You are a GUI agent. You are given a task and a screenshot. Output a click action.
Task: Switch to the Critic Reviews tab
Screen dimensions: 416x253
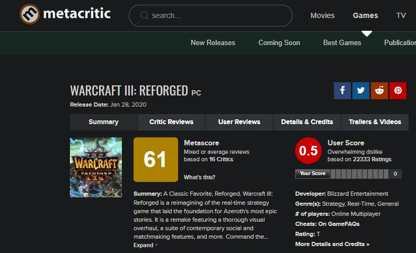[171, 122]
